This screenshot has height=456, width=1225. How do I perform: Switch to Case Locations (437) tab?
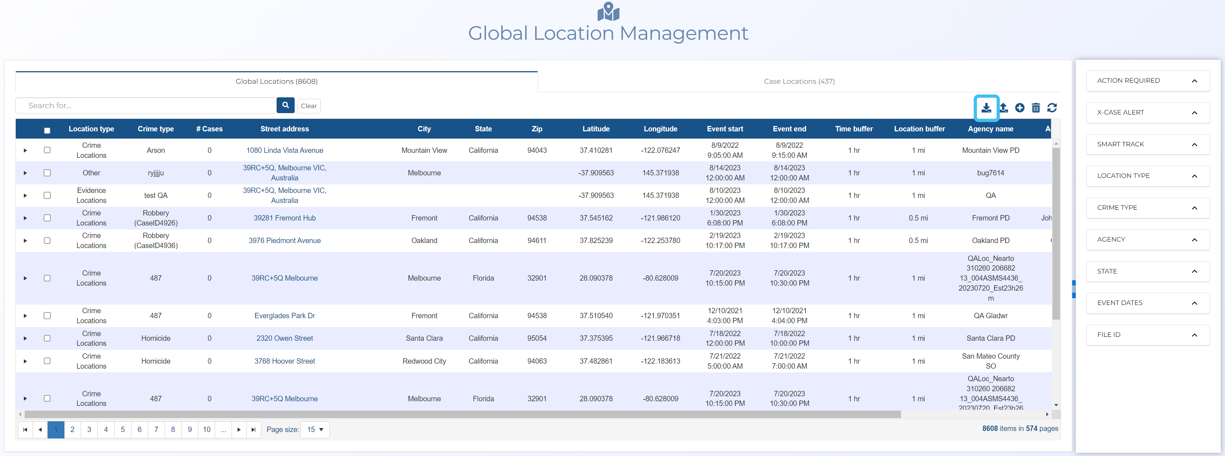click(x=799, y=81)
